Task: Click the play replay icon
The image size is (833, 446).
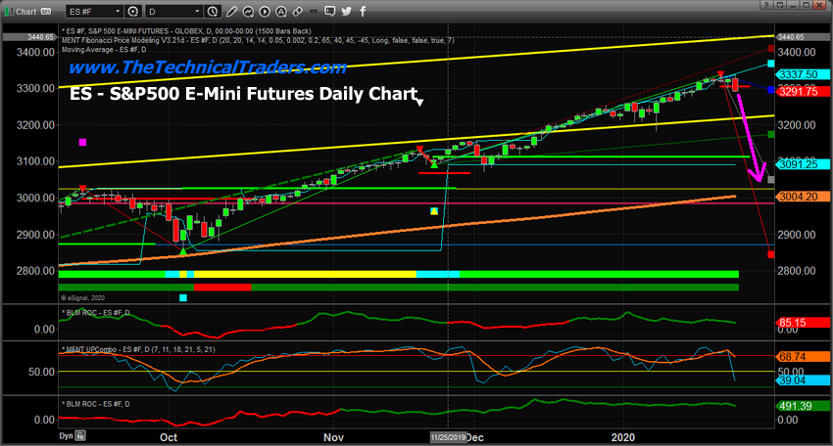Action: tap(265, 11)
